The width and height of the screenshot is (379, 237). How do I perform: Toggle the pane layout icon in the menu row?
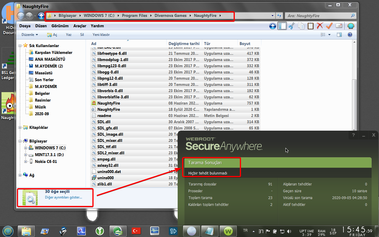pyautogui.click(x=282, y=26)
